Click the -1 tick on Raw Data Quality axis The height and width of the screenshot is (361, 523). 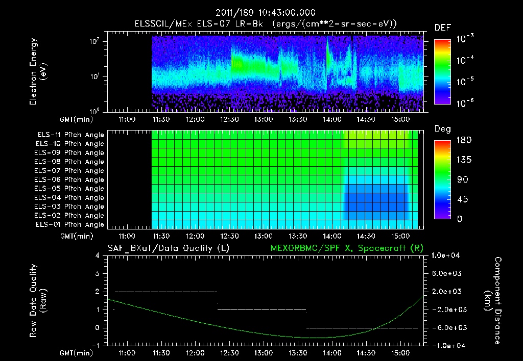click(96, 346)
